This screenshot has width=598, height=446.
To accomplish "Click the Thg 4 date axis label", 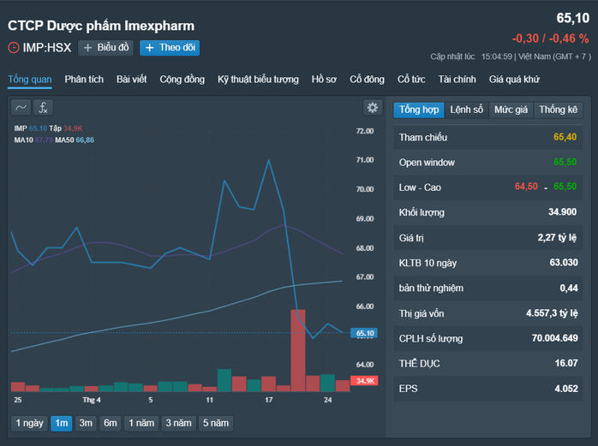I will pyautogui.click(x=92, y=400).
